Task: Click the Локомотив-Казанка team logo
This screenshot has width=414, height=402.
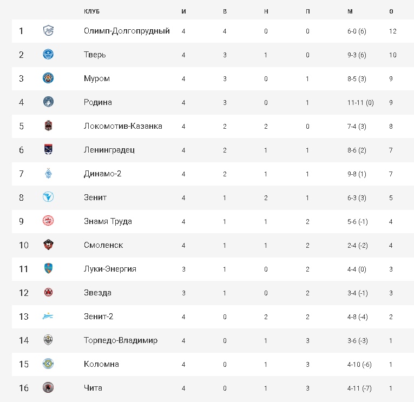Action: (48, 126)
